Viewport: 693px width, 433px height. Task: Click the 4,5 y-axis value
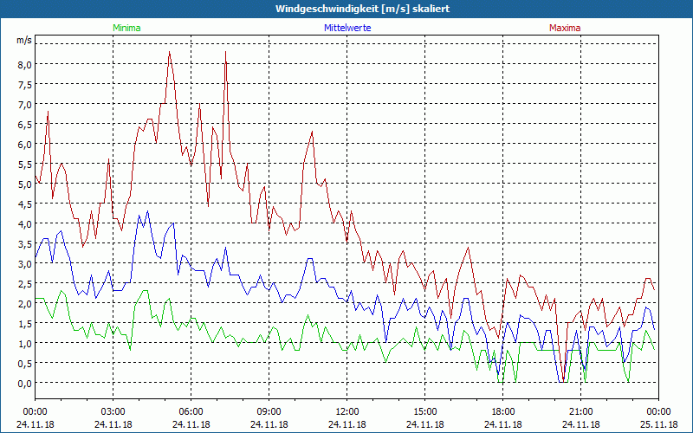[x=24, y=204]
